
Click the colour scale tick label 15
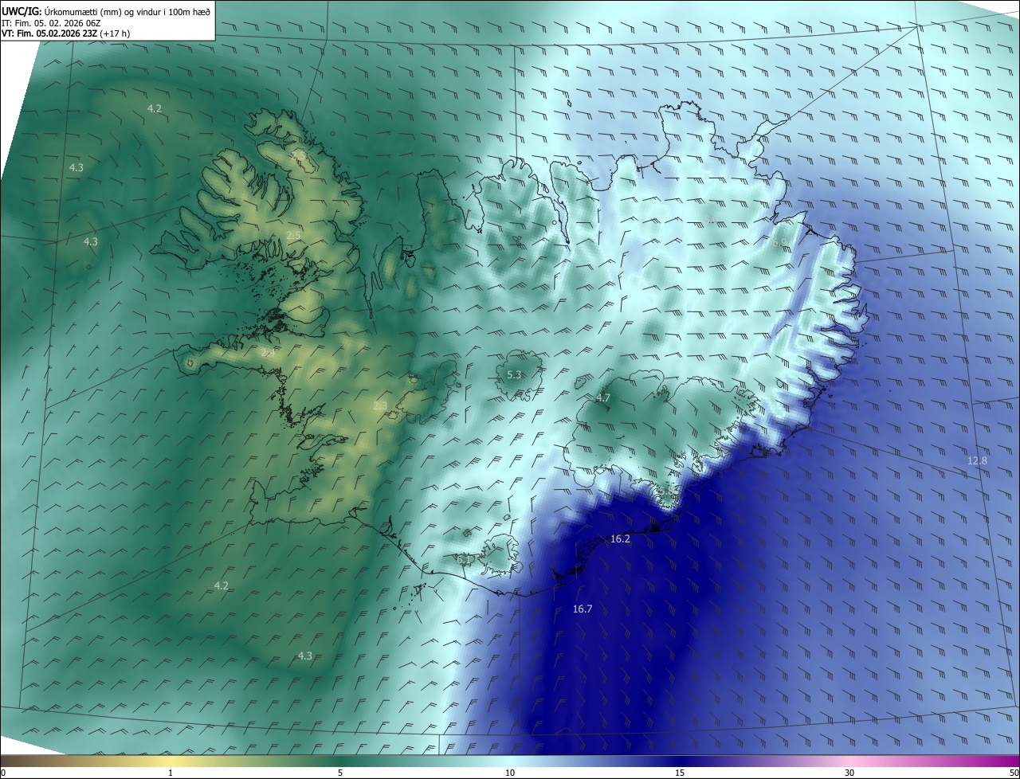pos(680,773)
